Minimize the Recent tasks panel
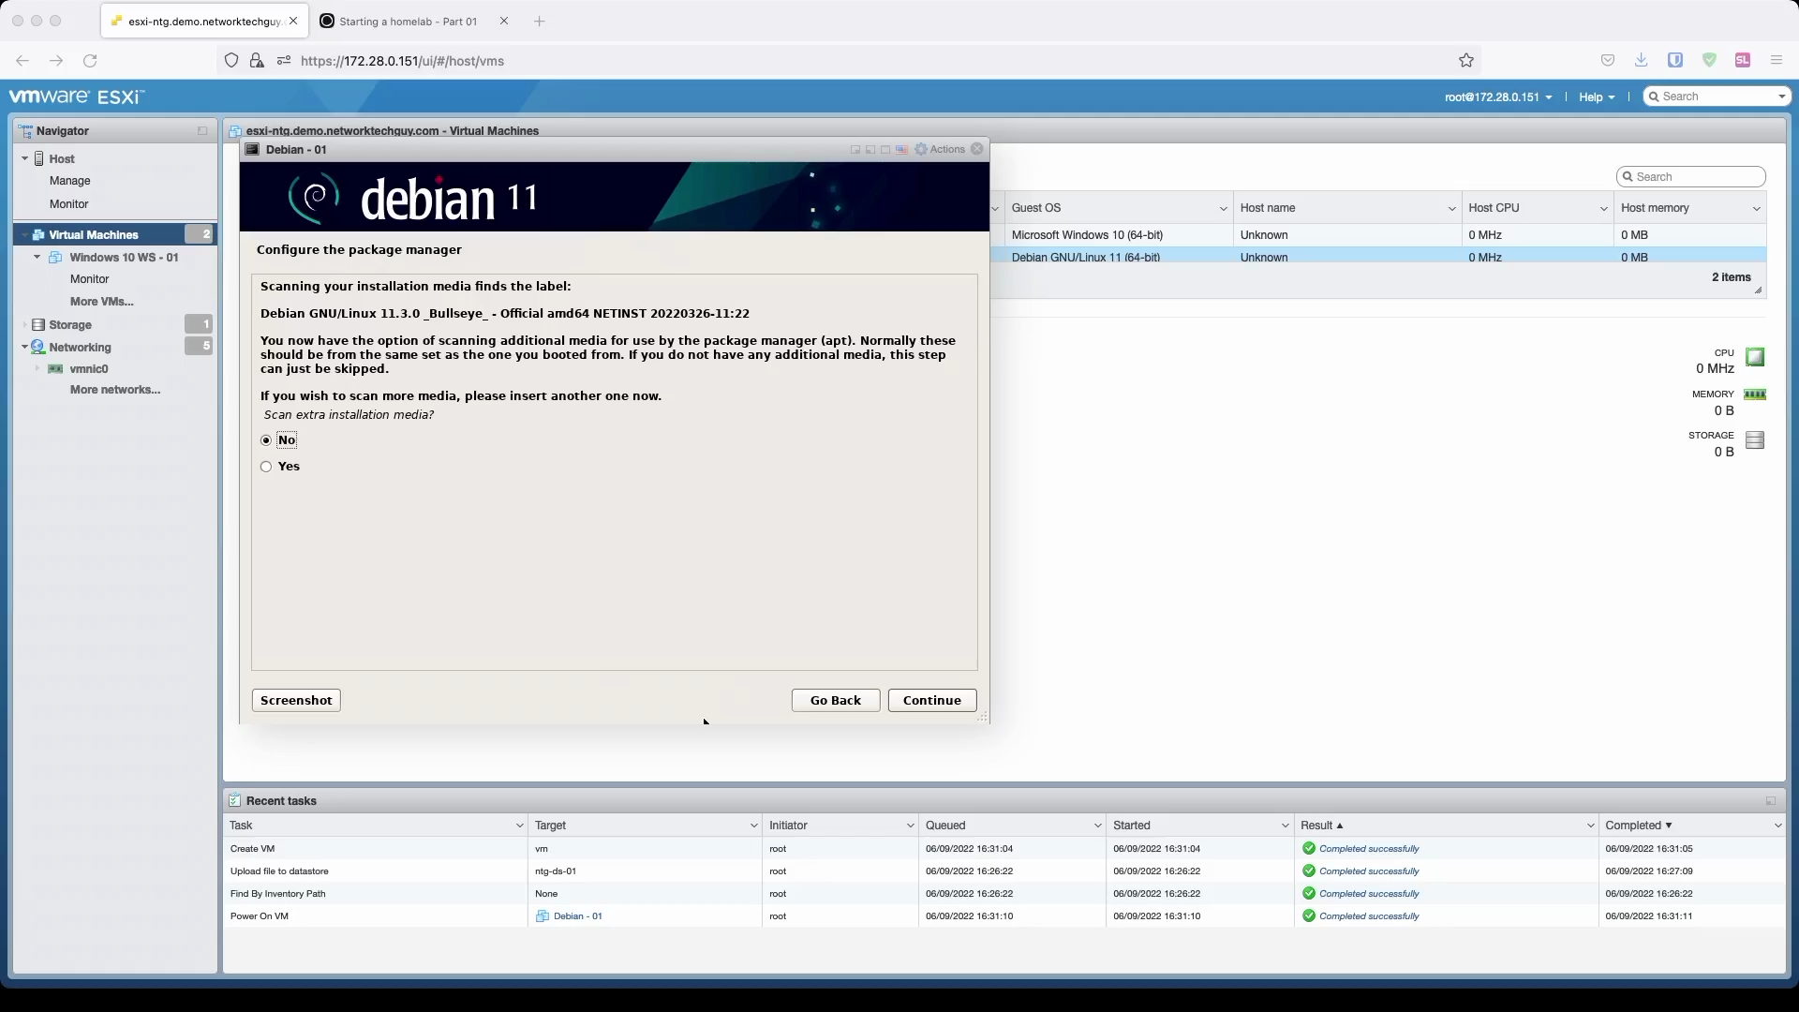 [x=1771, y=801]
